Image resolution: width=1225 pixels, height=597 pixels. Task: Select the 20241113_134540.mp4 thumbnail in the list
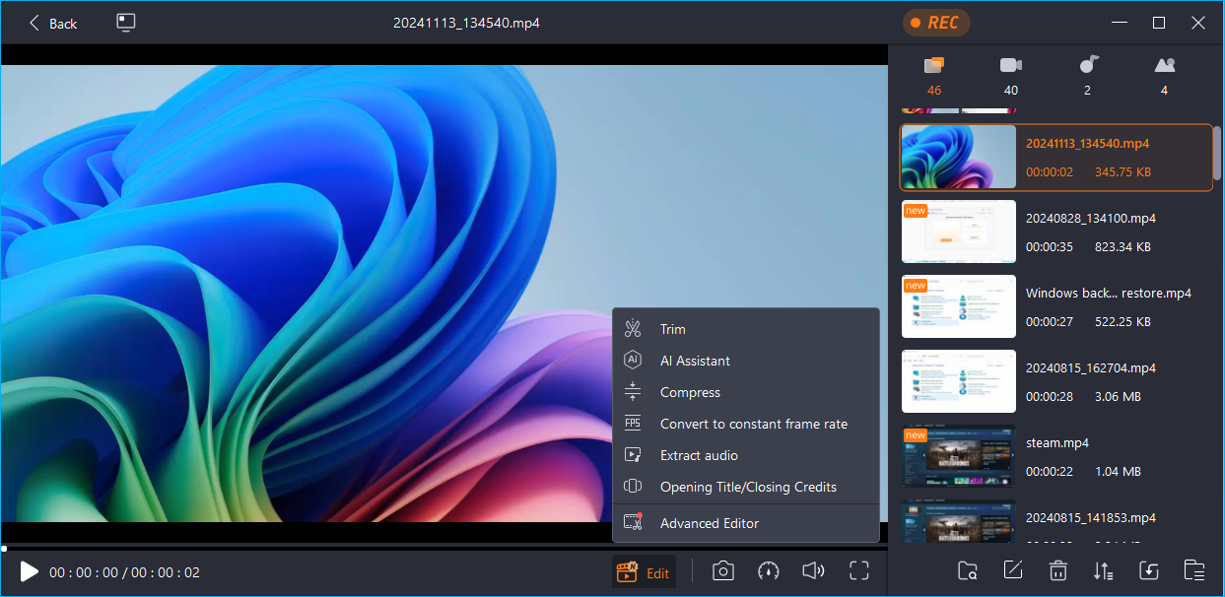click(x=959, y=157)
